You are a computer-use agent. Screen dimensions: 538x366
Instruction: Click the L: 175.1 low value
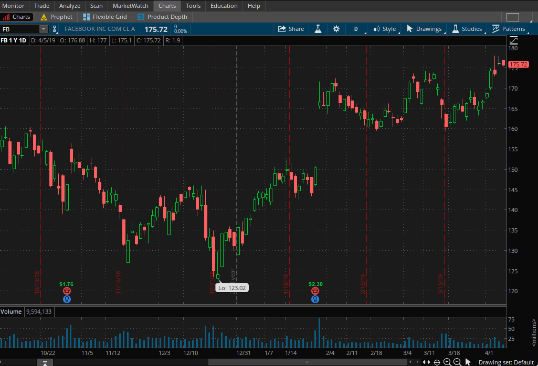point(121,40)
